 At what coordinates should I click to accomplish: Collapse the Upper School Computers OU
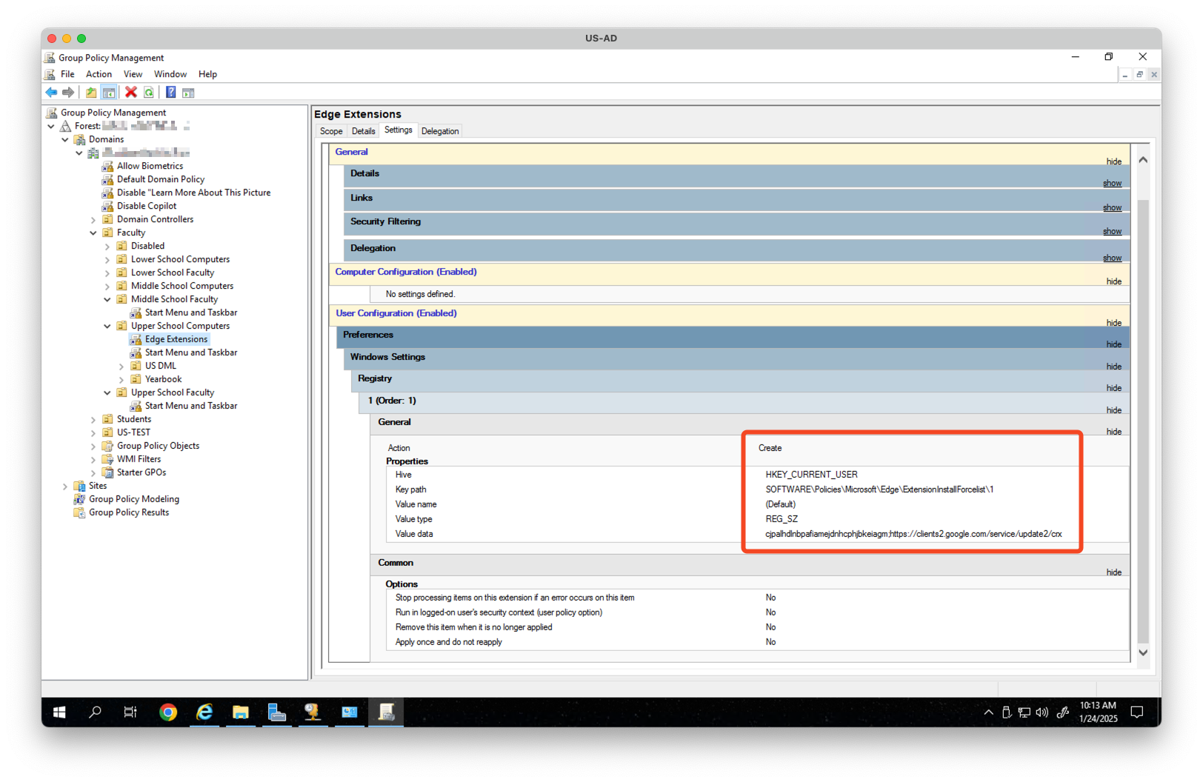coord(107,327)
